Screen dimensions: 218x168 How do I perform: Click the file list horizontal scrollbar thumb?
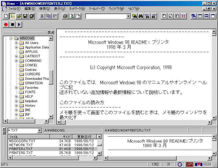[x=46, y=158]
